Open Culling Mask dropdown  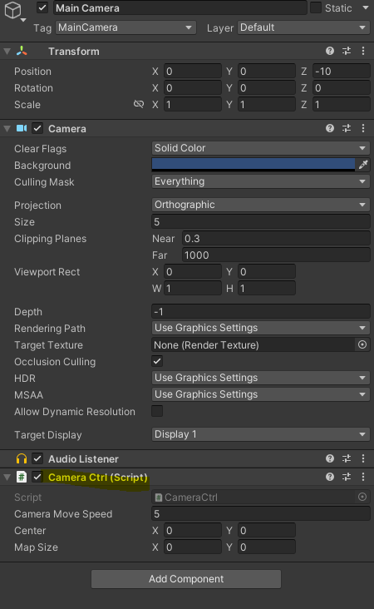click(x=260, y=181)
